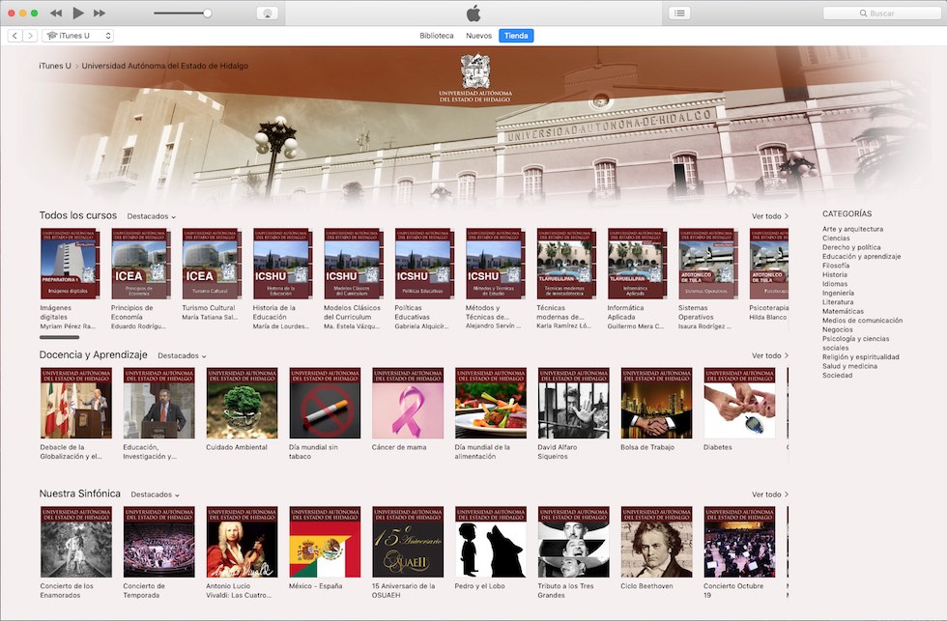
Task: Select the Matemáticas category
Action: (843, 311)
